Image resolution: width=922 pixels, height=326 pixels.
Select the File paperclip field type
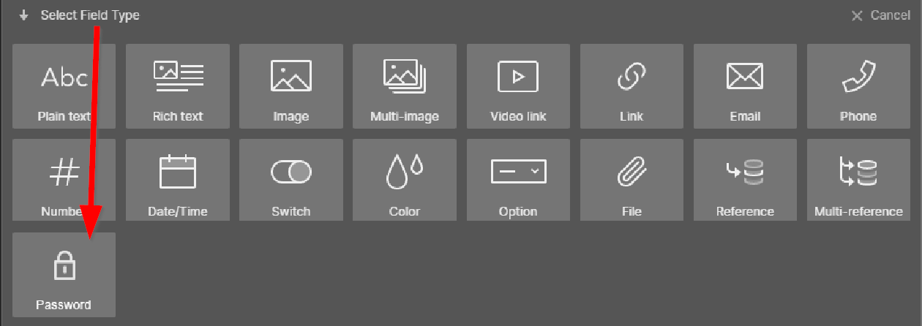[x=631, y=180]
